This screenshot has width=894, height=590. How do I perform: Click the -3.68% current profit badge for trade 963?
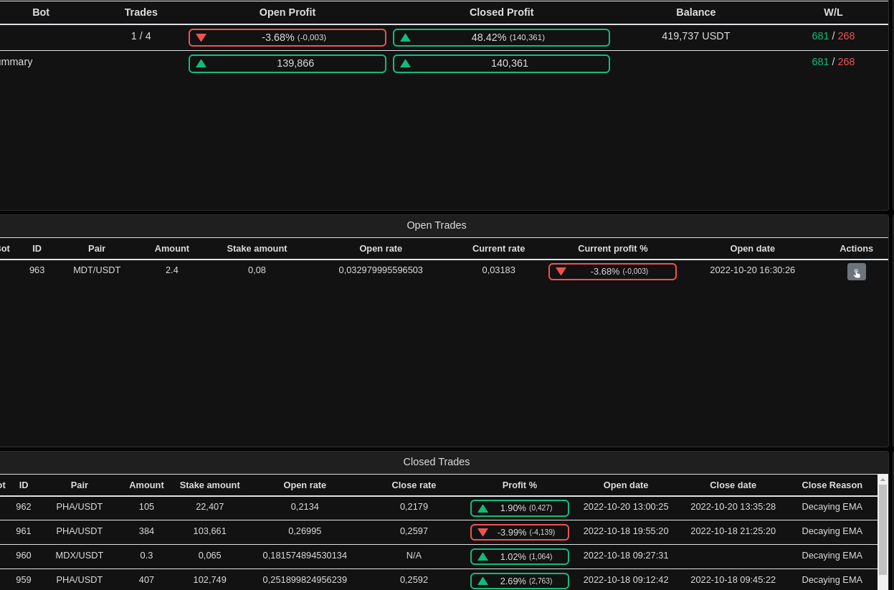[612, 272]
